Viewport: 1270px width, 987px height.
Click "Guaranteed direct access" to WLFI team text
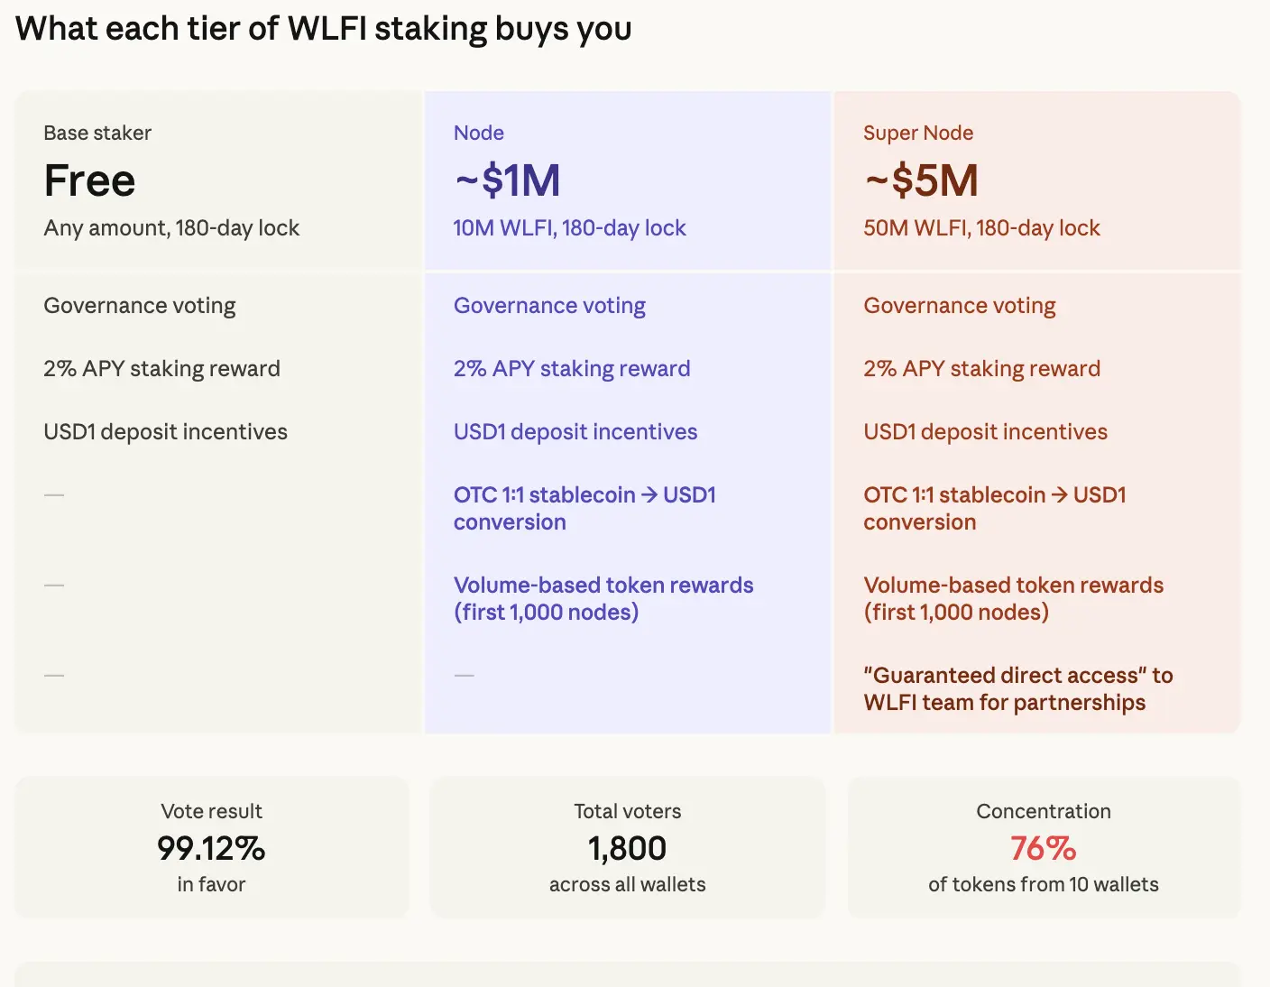pos(1017,688)
